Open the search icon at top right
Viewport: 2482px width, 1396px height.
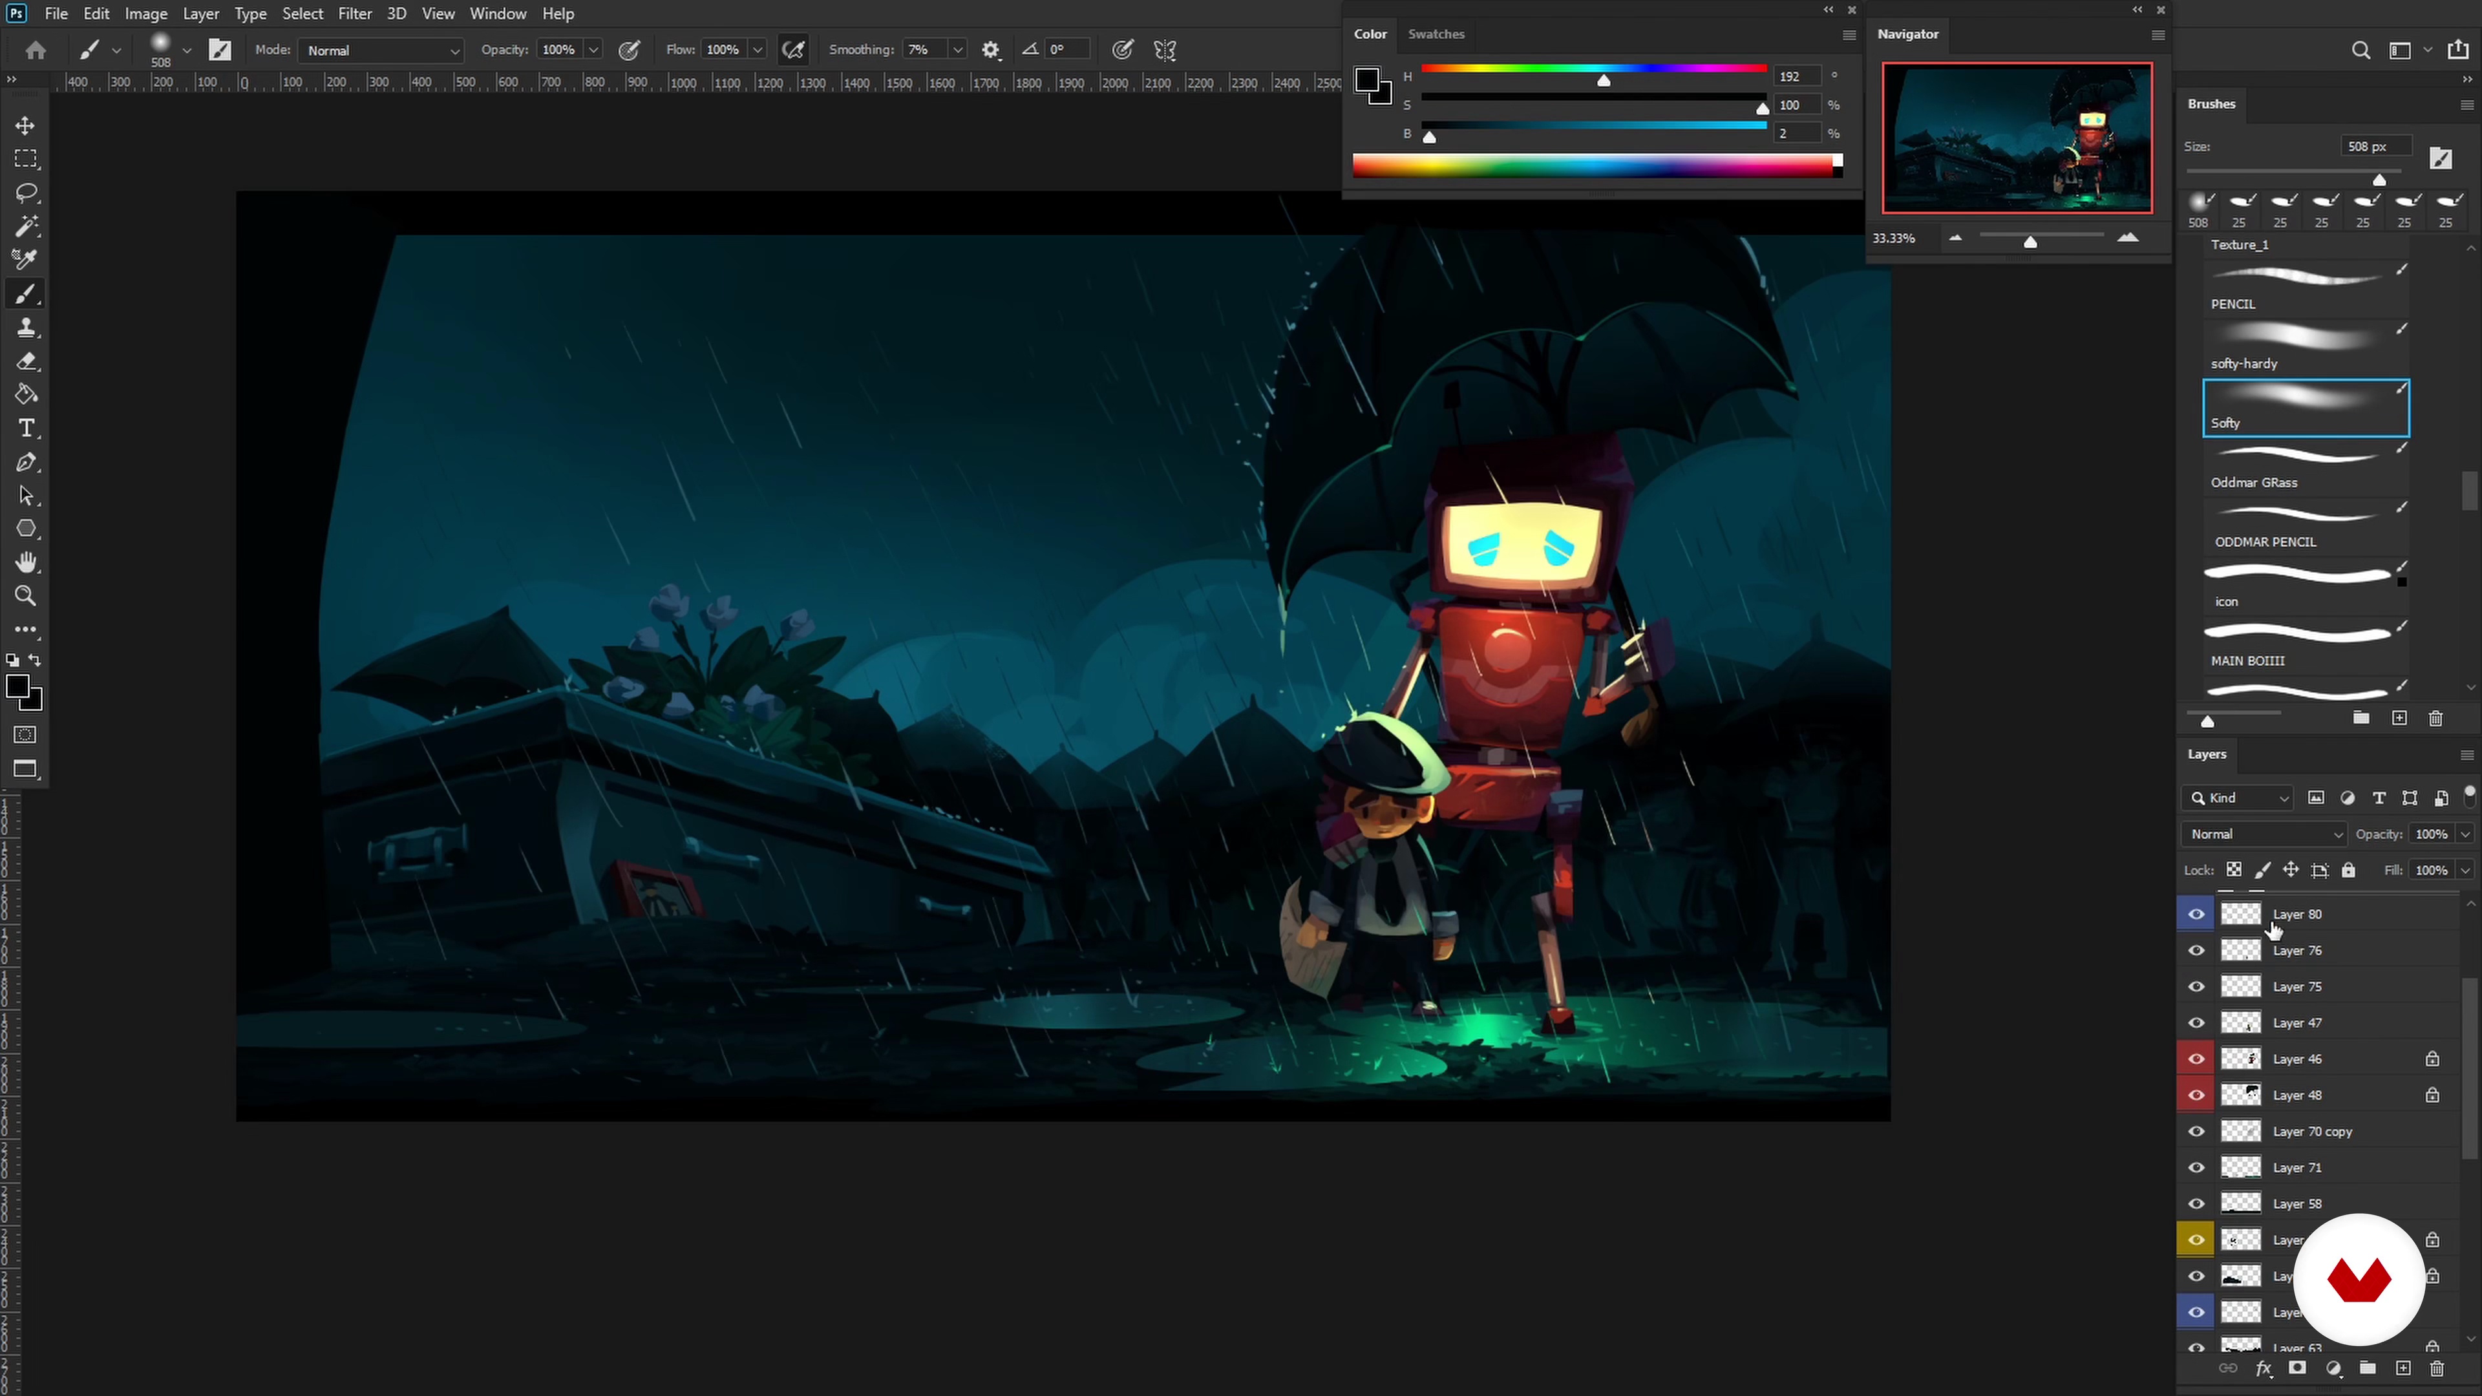2360,50
